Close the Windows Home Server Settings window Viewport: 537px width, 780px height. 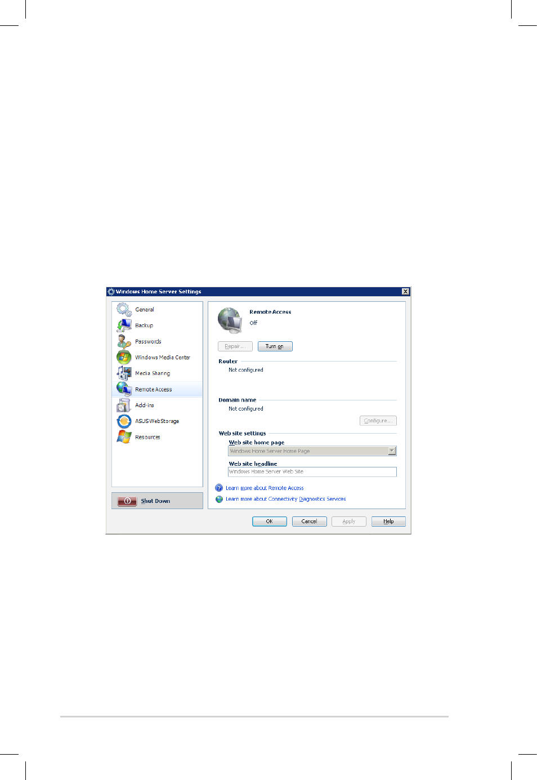[405, 292]
